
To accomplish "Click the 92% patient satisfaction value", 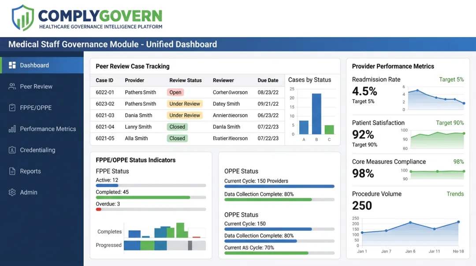I will click(363, 135).
